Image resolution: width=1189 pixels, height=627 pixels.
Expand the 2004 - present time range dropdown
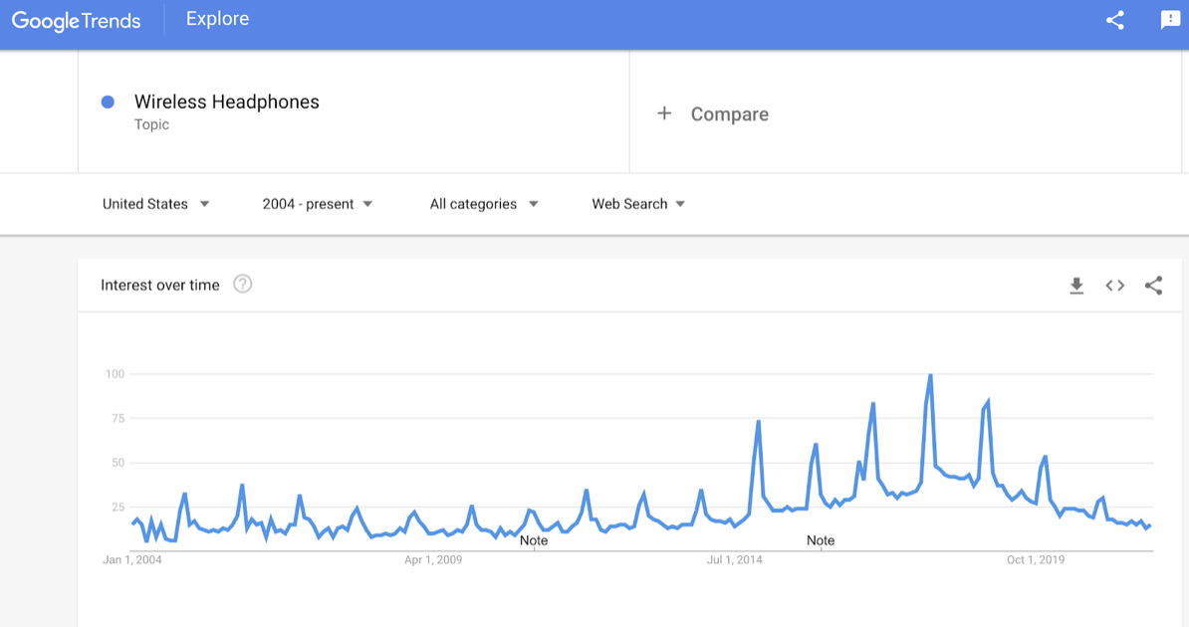tap(317, 204)
